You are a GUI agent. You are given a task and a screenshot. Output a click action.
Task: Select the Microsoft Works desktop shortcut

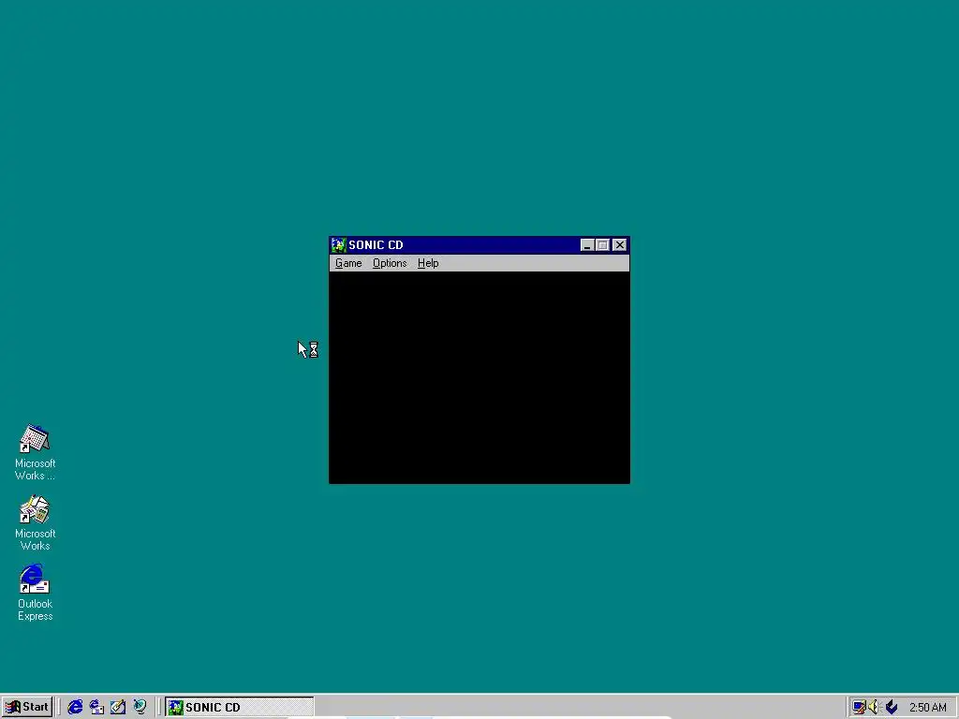point(35,523)
